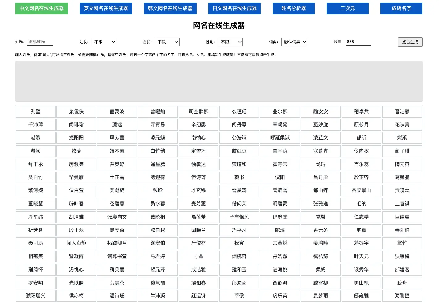The height and width of the screenshot is (303, 439).
Task: Open 韩文网名在线生成器 page
Action: pyautogui.click(x=170, y=9)
